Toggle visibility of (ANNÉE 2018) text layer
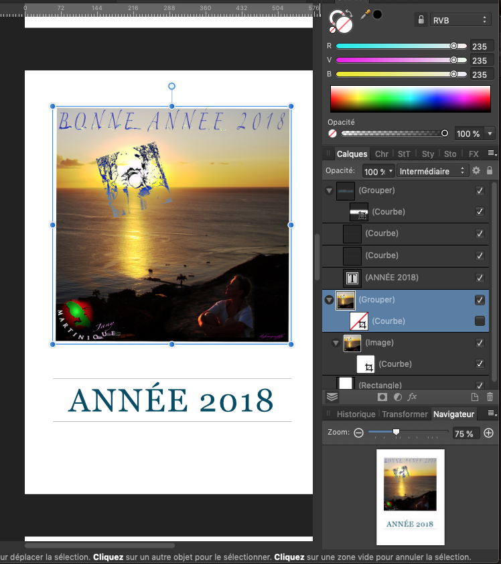Viewport: 501px width, 564px height. tap(480, 278)
